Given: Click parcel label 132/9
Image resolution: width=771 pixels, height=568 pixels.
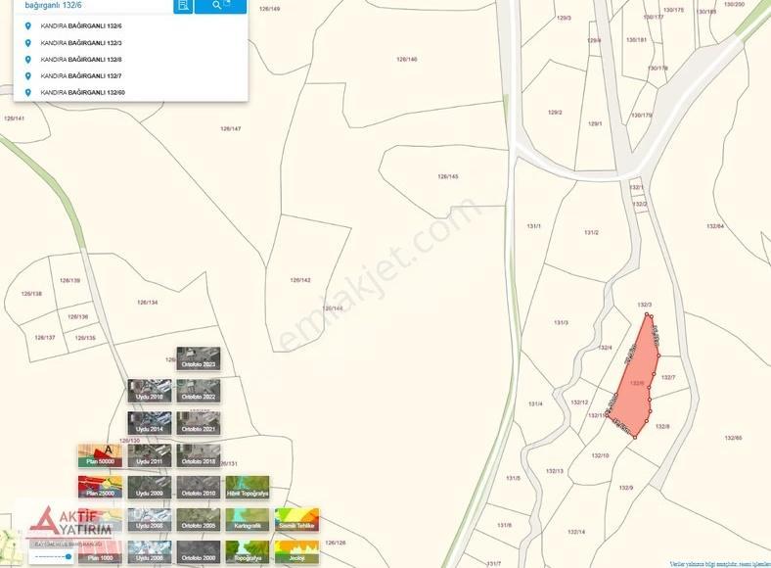Looking at the screenshot, I should click(626, 488).
